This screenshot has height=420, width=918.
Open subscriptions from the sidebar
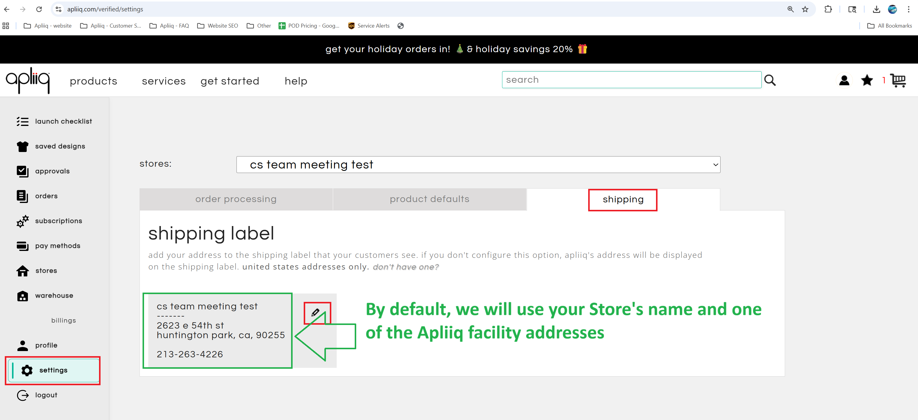[59, 221]
